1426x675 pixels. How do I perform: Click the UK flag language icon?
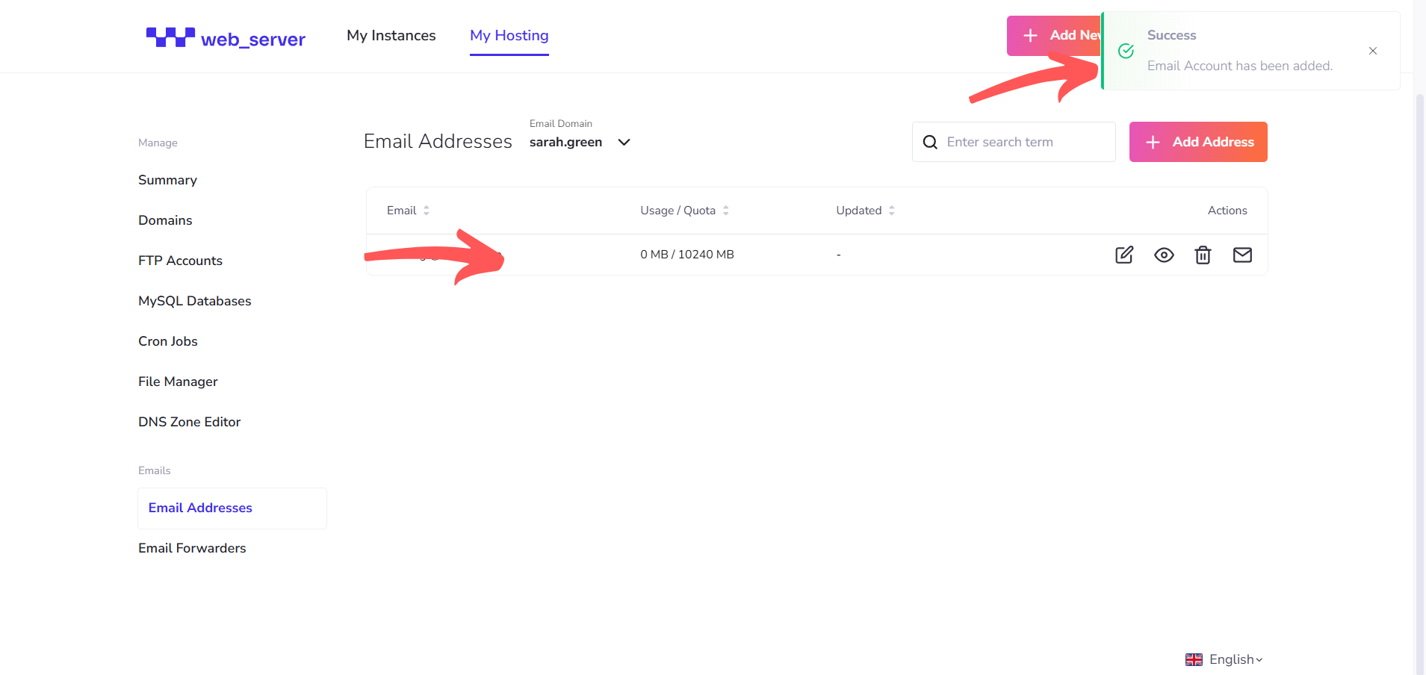[1194, 659]
